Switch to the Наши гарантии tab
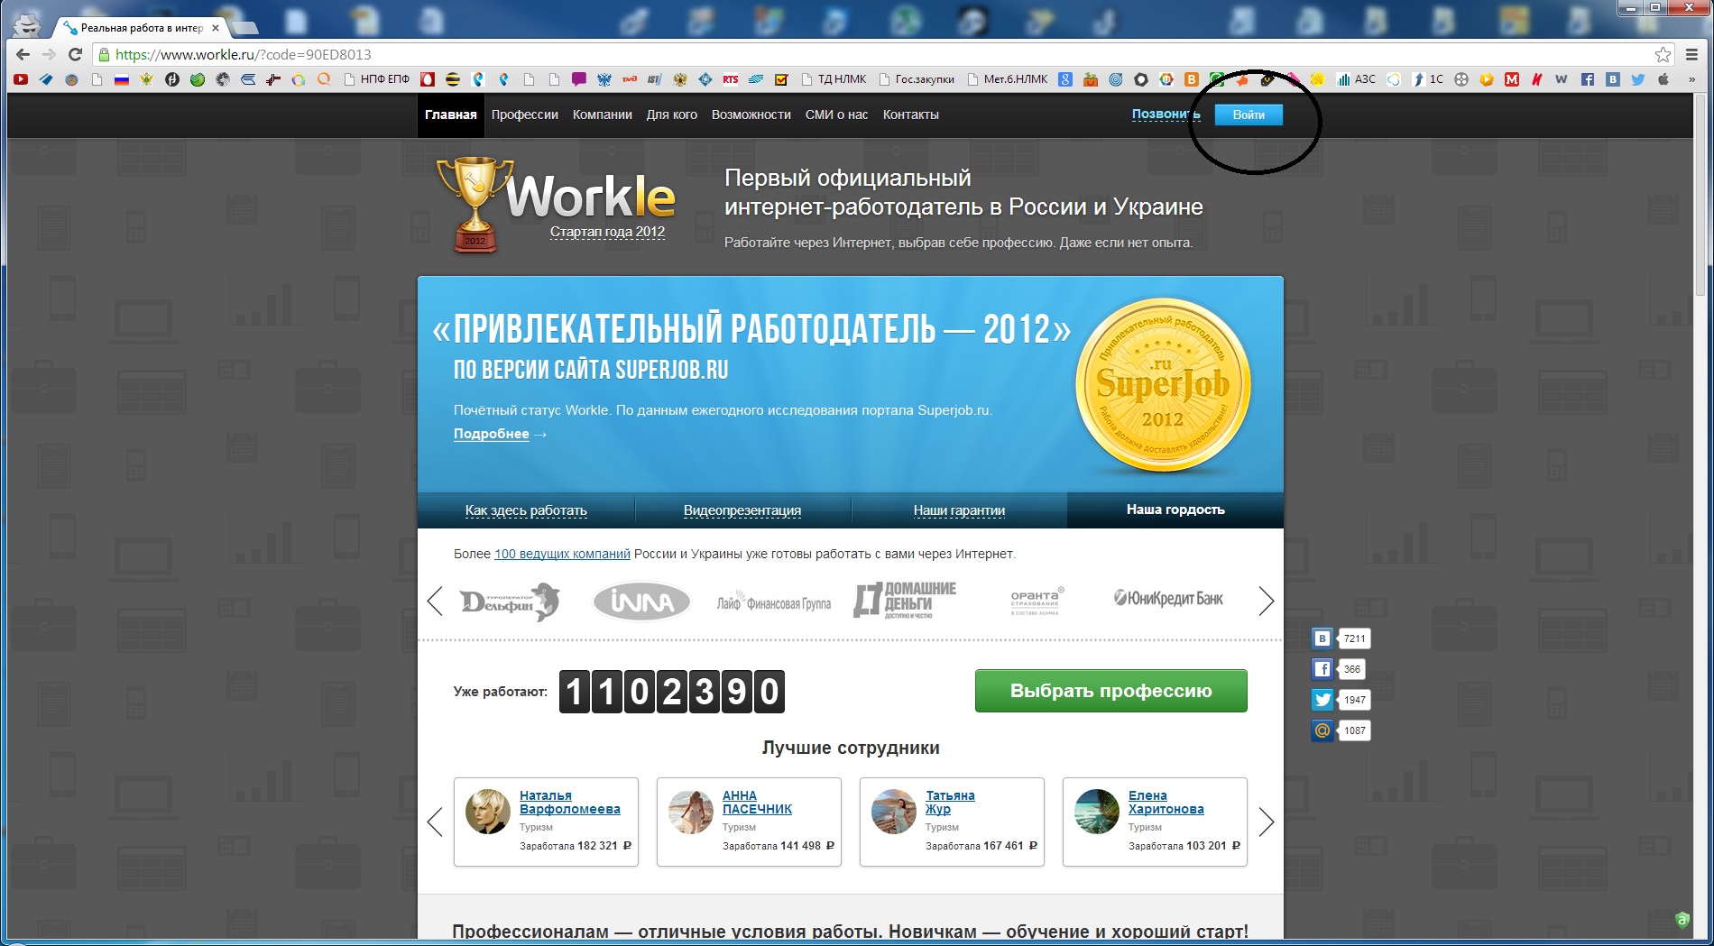This screenshot has width=1714, height=946. tap(959, 510)
